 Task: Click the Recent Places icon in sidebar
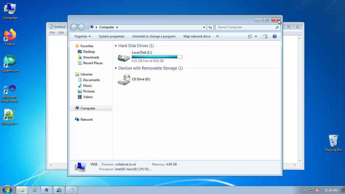point(80,63)
